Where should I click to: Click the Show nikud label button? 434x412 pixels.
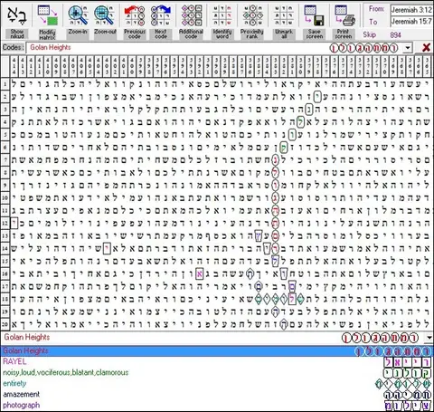coord(17,34)
